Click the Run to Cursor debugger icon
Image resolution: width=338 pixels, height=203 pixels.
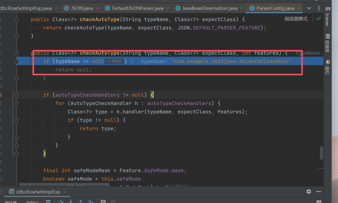(91, 201)
